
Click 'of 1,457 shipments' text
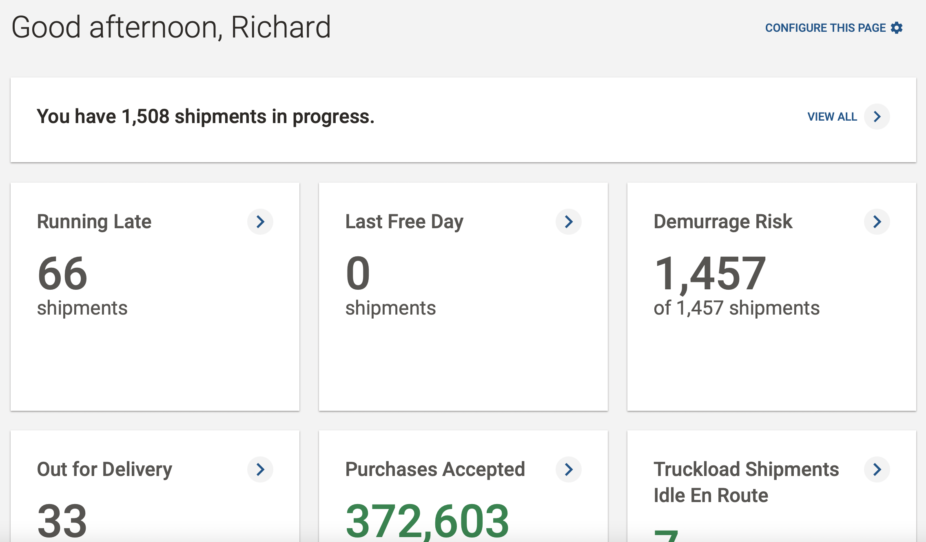pyautogui.click(x=736, y=308)
